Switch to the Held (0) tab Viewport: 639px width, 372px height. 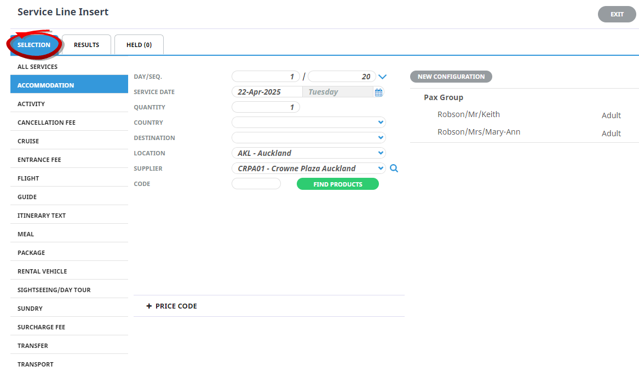tap(139, 45)
